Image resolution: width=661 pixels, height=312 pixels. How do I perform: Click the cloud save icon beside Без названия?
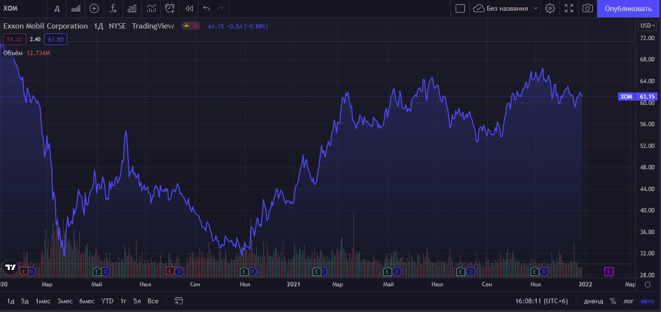click(x=478, y=8)
